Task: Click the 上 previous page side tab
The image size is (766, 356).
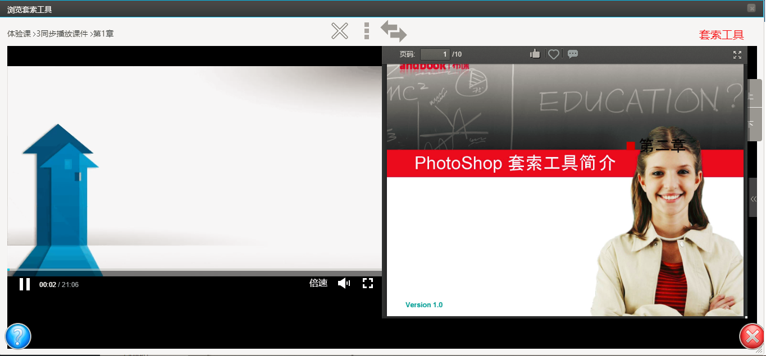Action: click(x=755, y=94)
